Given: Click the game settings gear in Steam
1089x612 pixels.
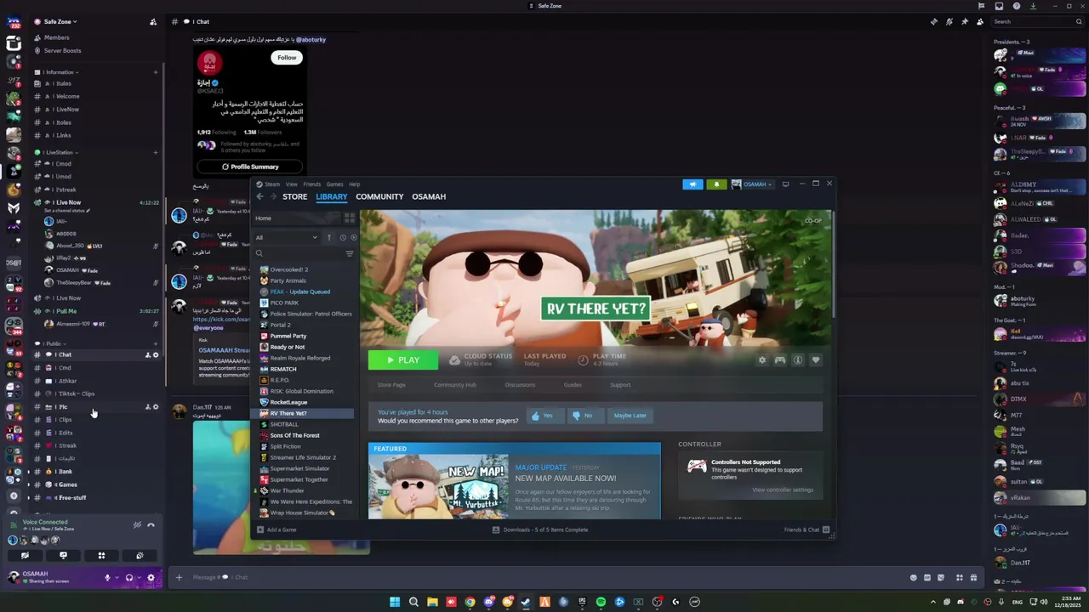Looking at the screenshot, I should pos(762,360).
